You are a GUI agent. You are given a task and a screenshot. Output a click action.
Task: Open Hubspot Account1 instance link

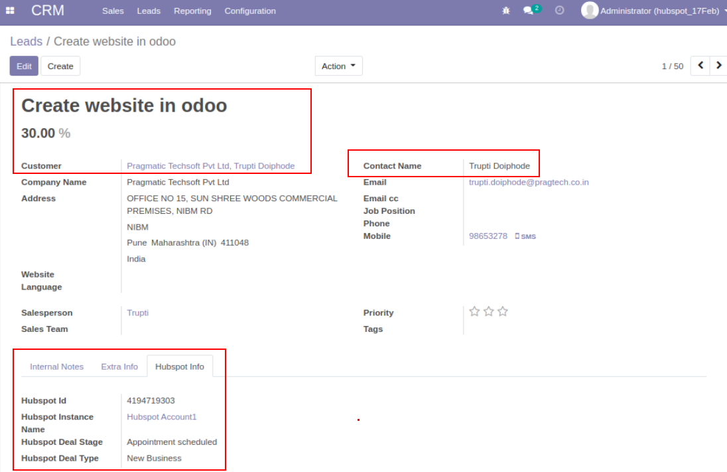pos(161,417)
